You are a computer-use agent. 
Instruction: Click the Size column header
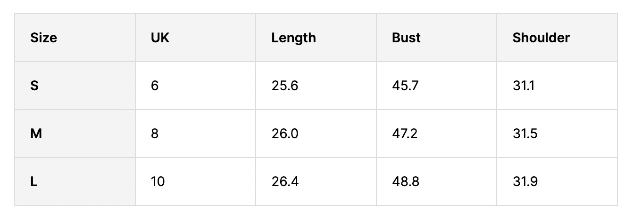pyautogui.click(x=43, y=38)
